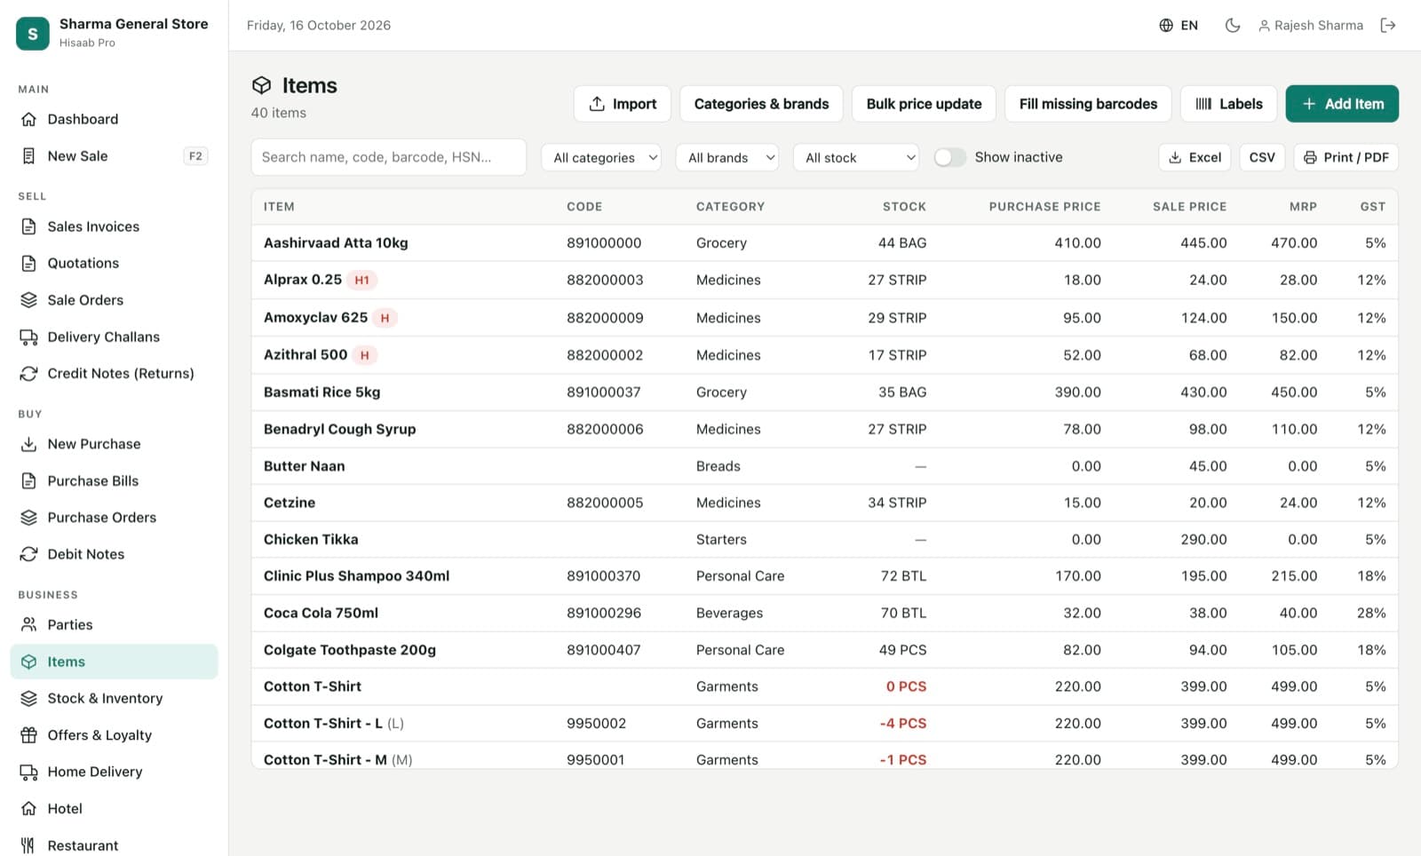Click the Debit Notes refresh icon
Viewport: 1421px width, 856px height.
tap(28, 554)
